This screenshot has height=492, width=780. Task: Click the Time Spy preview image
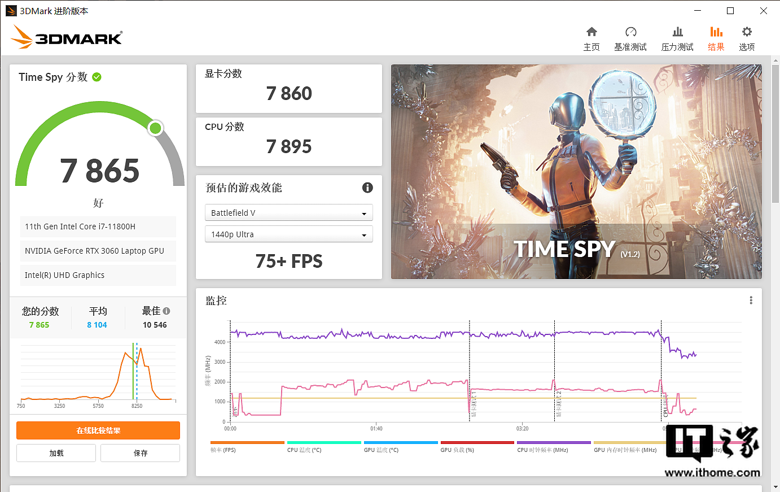(x=576, y=171)
